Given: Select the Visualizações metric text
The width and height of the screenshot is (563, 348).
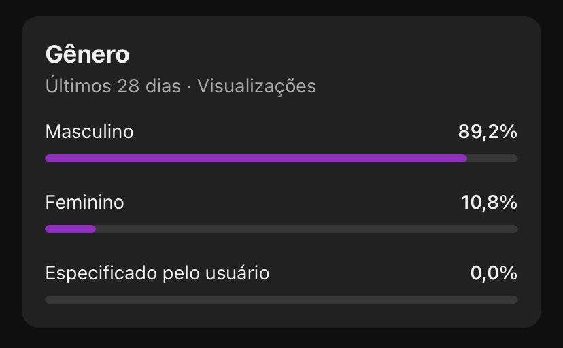Looking at the screenshot, I should click(256, 86).
